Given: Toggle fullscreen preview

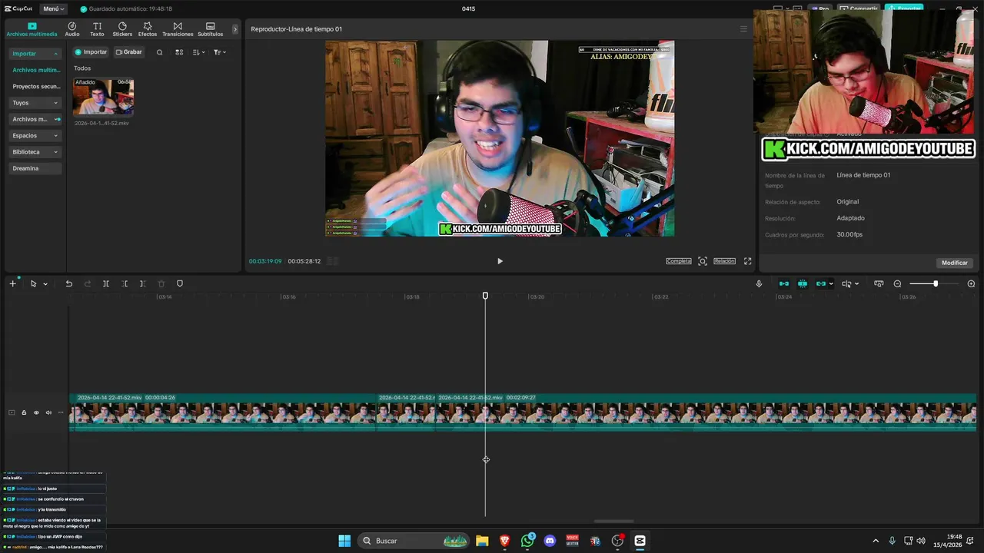Looking at the screenshot, I should coord(747,261).
